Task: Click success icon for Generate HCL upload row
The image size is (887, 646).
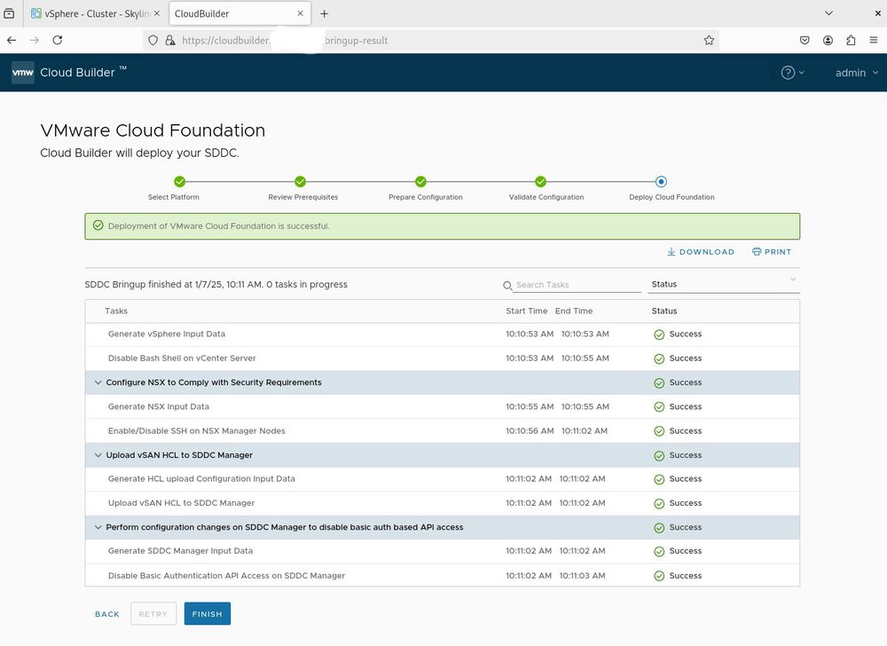Action: 659,480
